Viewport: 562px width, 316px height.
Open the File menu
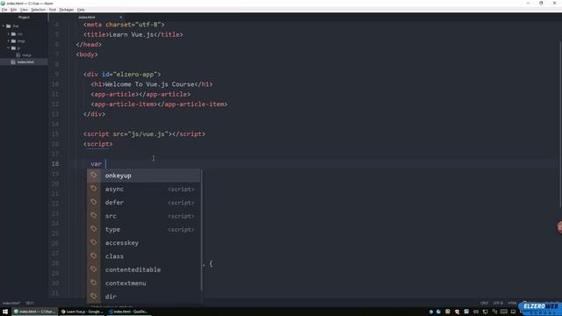(4, 10)
